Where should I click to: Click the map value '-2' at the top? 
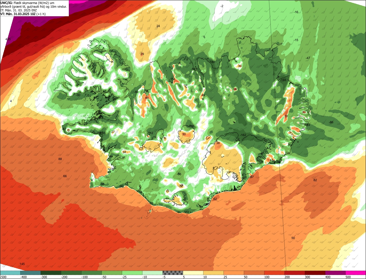[222, 6]
